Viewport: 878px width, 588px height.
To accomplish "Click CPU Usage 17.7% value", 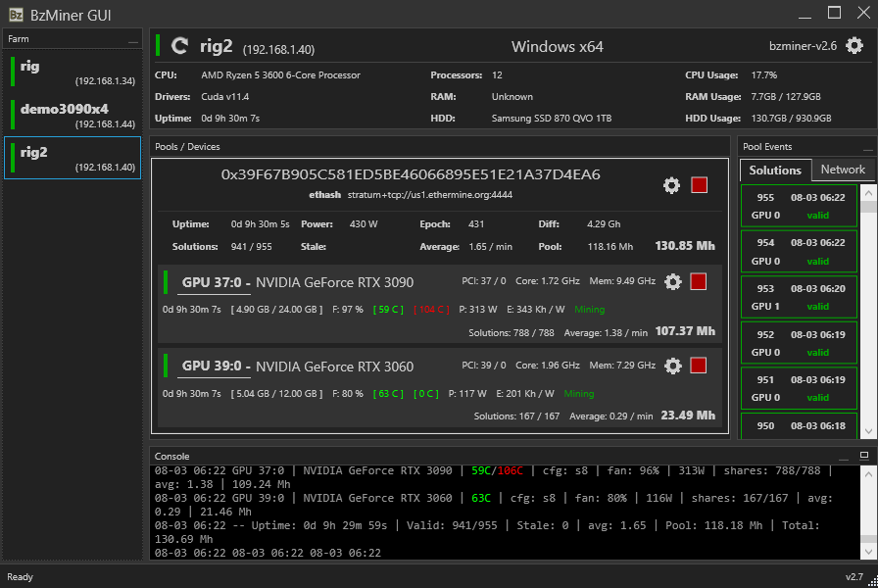I will click(x=763, y=75).
